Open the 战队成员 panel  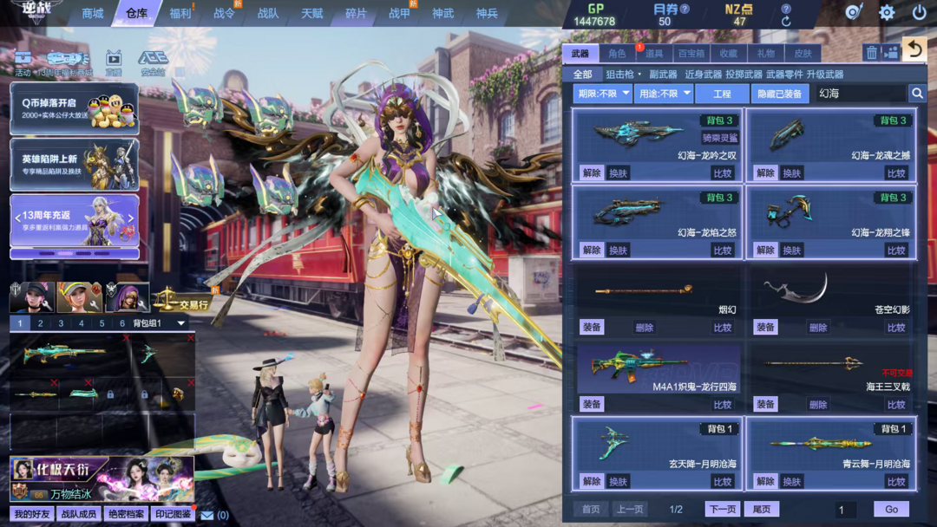coord(79,514)
